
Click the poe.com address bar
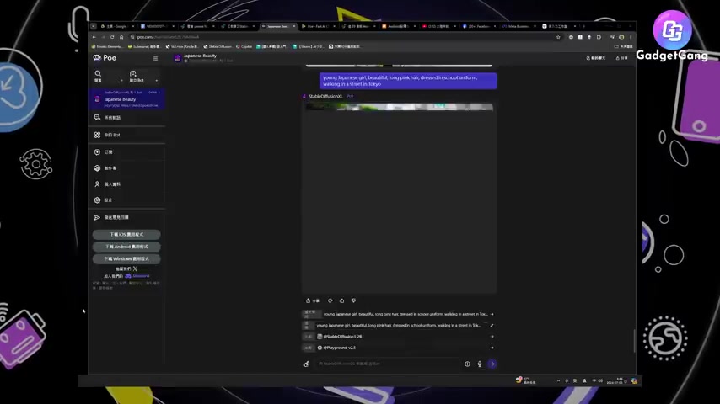344,37
